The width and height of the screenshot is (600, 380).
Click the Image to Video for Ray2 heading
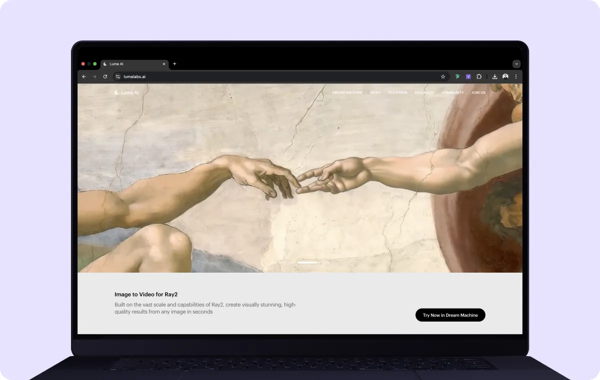click(x=146, y=295)
